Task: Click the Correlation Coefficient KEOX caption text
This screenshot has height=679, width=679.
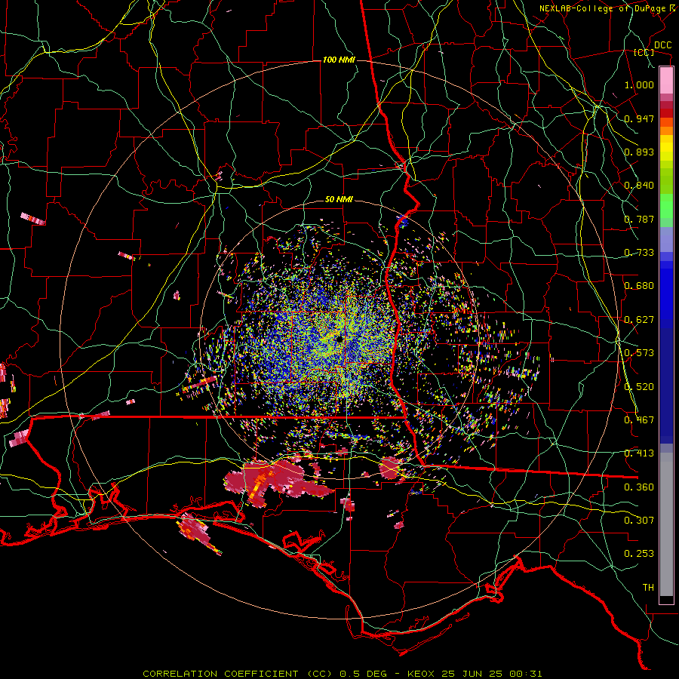Action: pyautogui.click(x=342, y=674)
